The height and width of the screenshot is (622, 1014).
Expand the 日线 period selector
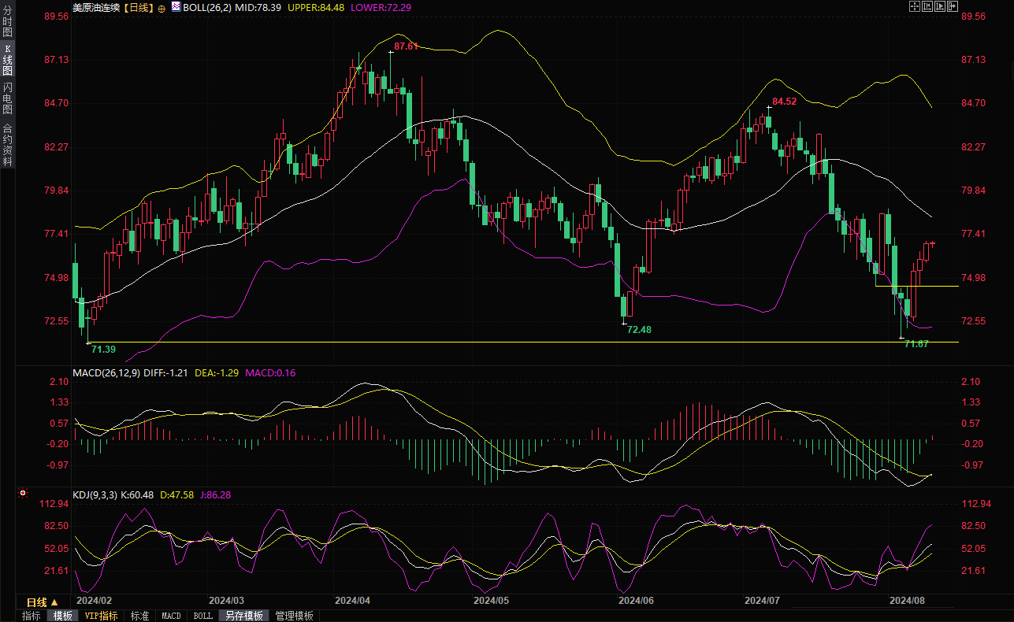(43, 602)
